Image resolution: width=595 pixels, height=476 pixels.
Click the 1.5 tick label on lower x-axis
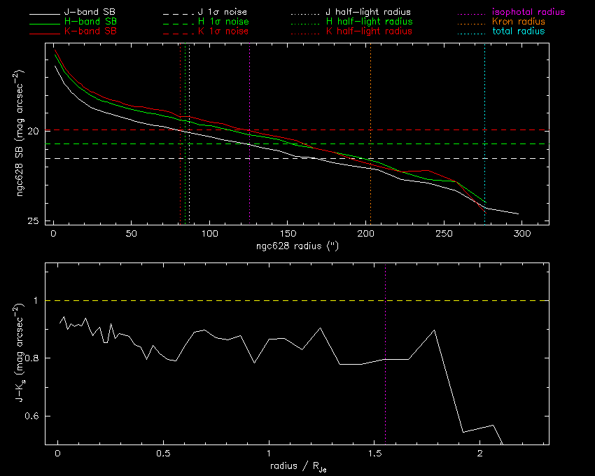(374, 454)
